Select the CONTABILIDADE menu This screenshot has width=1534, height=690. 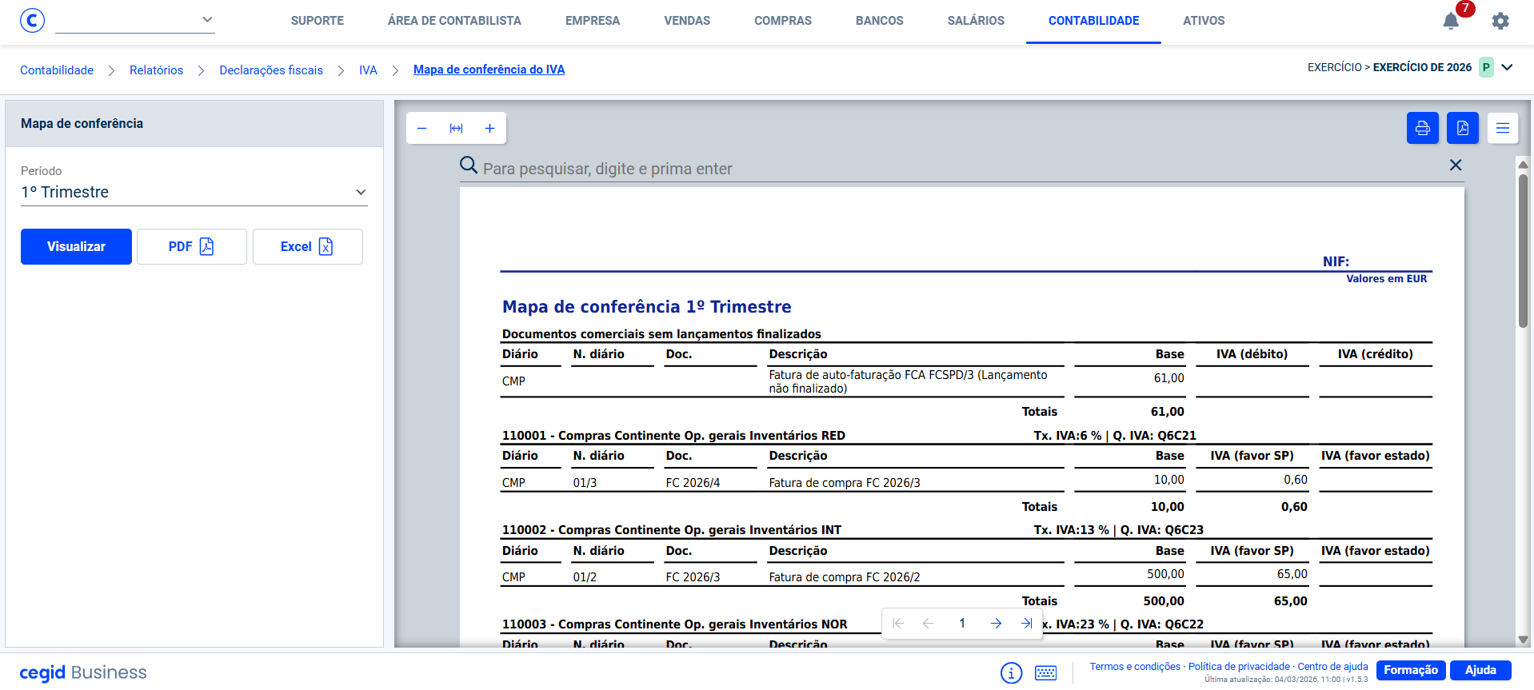1093,21
